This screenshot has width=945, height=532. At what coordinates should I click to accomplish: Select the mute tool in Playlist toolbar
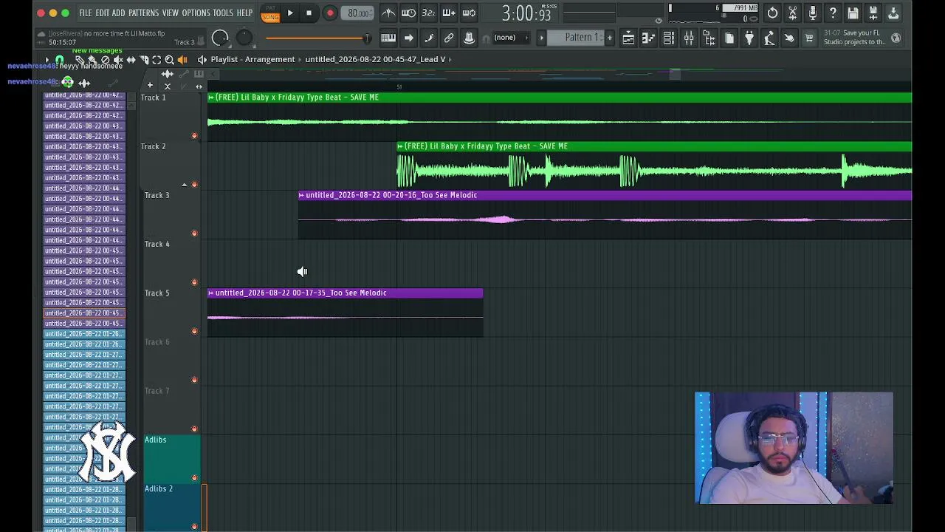pyautogui.click(x=117, y=60)
